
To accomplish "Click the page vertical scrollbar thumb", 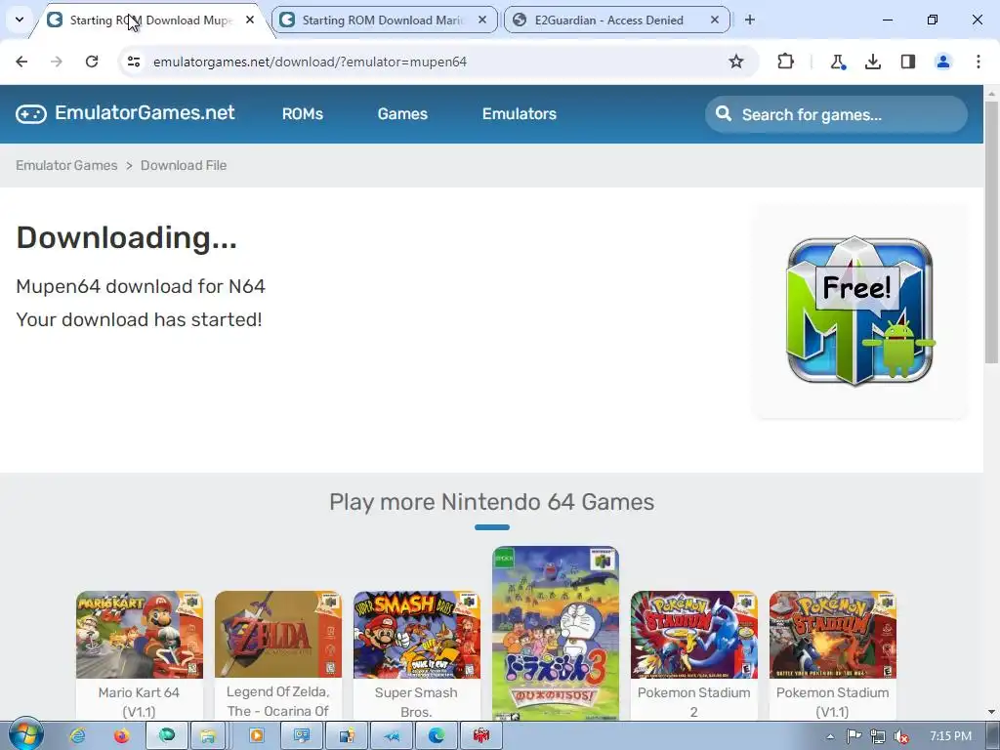I will click(x=991, y=230).
